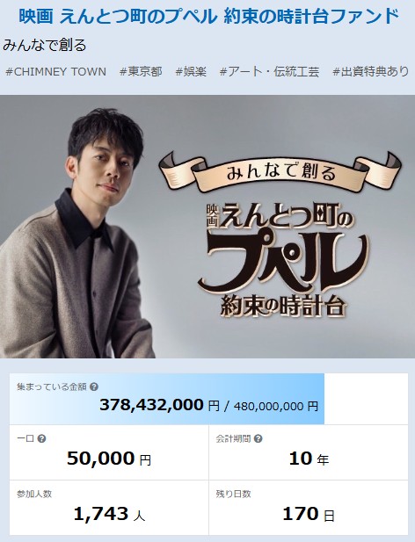Click the プペル movie logo in banner
Screen dimensions: 415x542
point(283,260)
